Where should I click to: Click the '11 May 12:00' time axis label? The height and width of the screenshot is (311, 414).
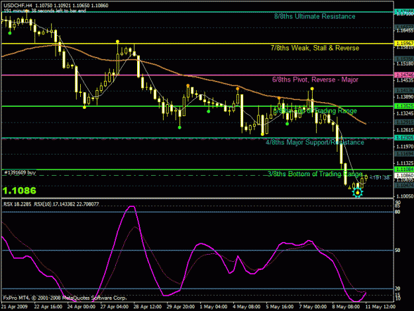(380, 307)
